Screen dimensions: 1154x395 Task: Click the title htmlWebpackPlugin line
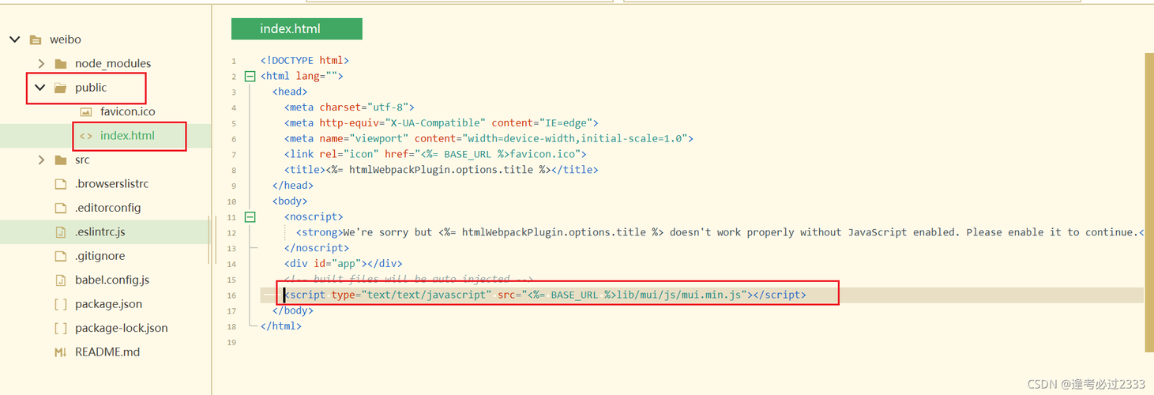(x=442, y=170)
